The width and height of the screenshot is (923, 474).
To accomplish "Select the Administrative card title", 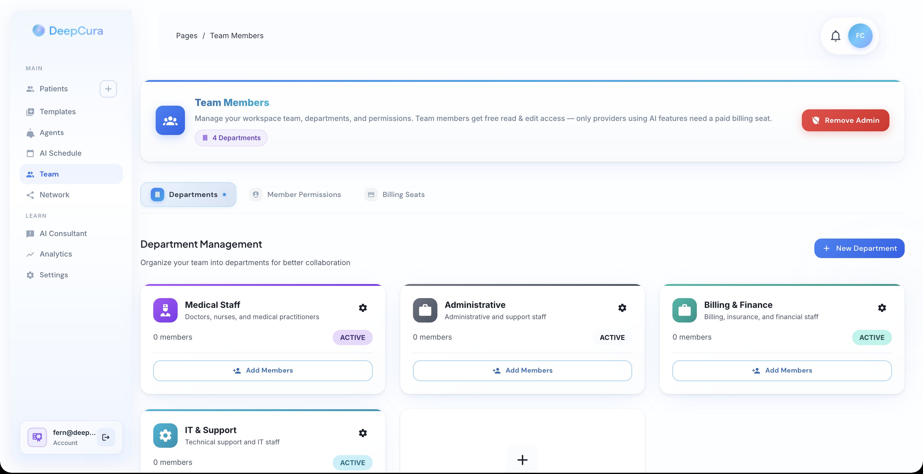I will tap(475, 305).
